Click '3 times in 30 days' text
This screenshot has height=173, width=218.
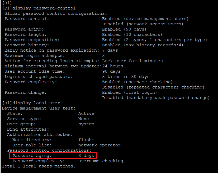[126, 77]
